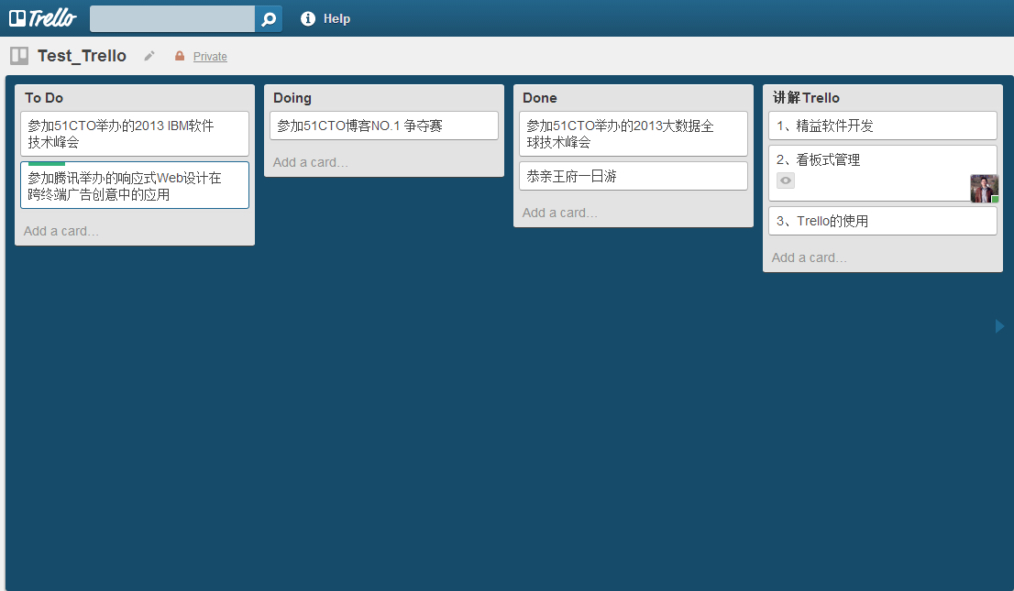Focus the header search input field

pyautogui.click(x=172, y=18)
